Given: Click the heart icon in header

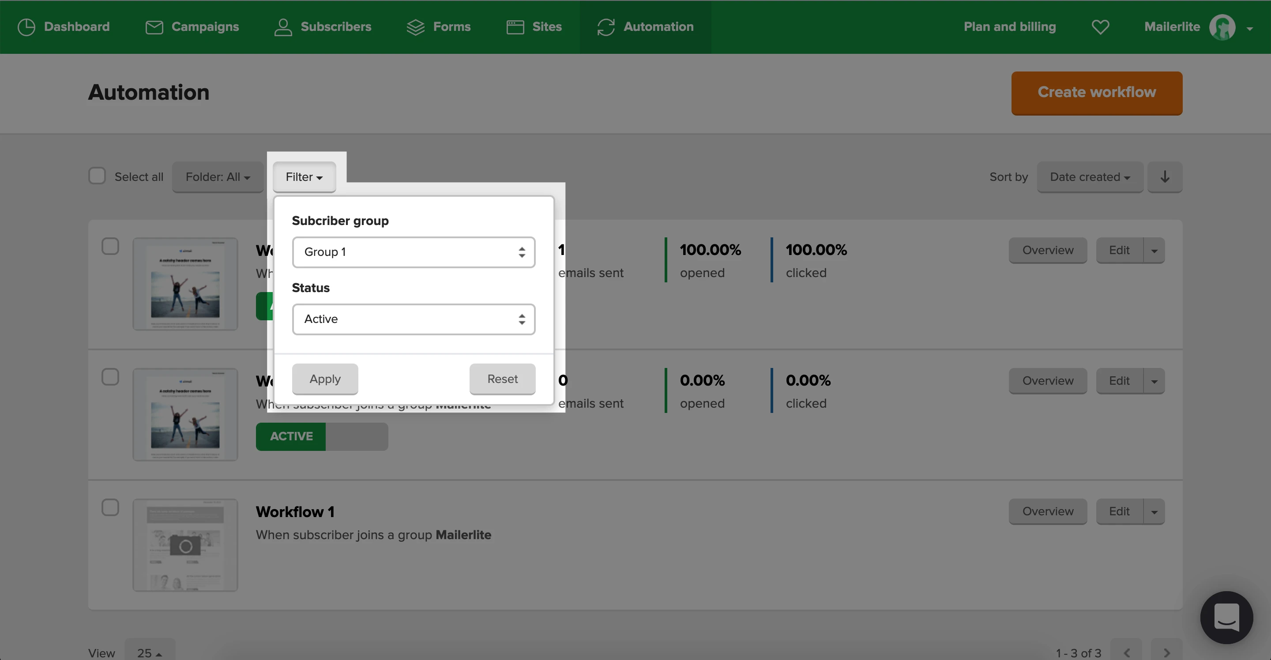Looking at the screenshot, I should (1100, 26).
